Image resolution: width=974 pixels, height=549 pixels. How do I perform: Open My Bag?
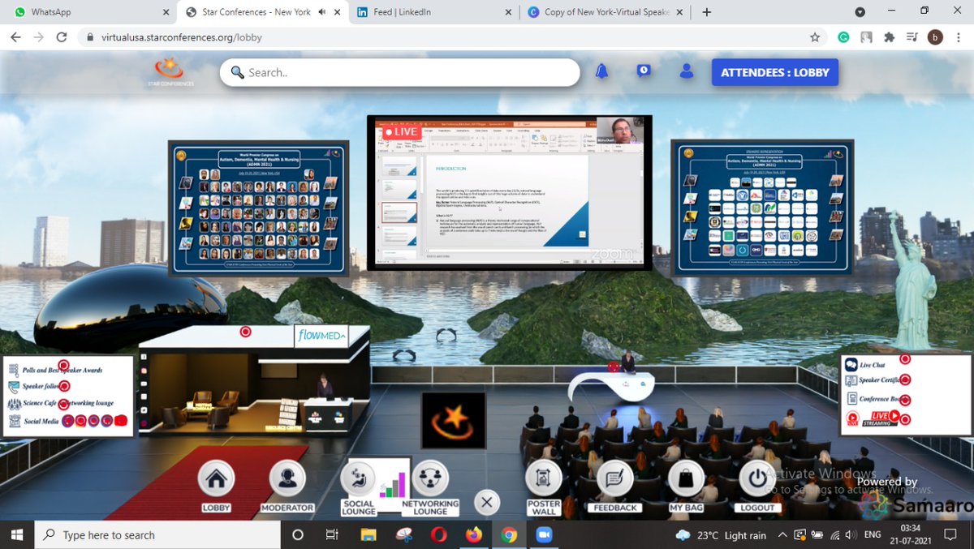[686, 478]
